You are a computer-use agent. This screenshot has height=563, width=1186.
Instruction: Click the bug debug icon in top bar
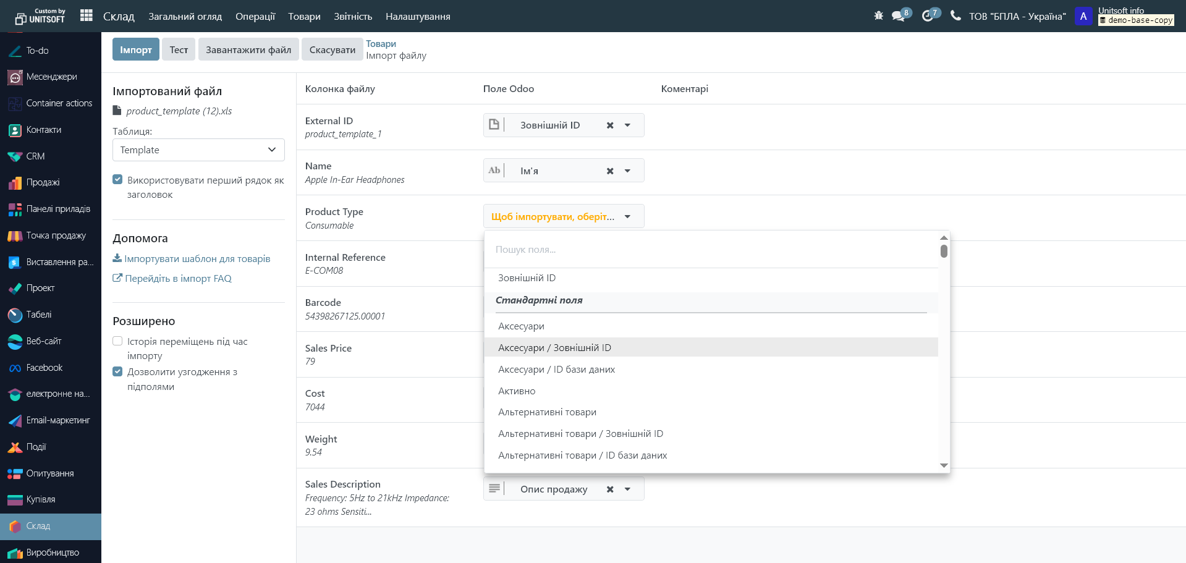click(x=878, y=16)
